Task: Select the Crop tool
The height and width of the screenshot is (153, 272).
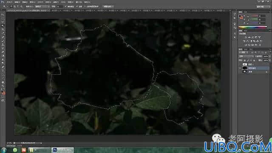Action: click(x=3, y=29)
